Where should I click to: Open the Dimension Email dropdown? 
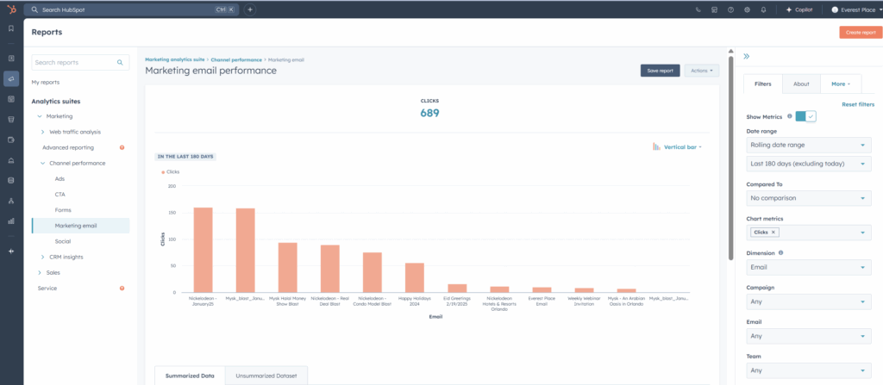click(808, 268)
